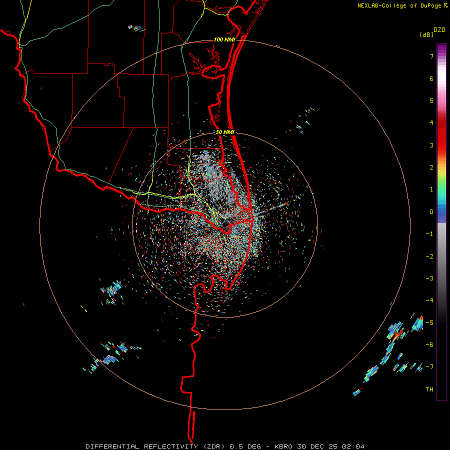Click the 7 value on color scale
The image size is (450, 450).
[x=431, y=56]
